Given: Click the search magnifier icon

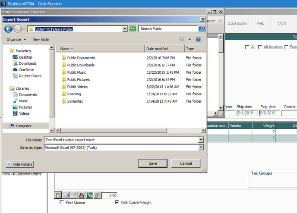Looking at the screenshot, I should pyautogui.click(x=201, y=29).
